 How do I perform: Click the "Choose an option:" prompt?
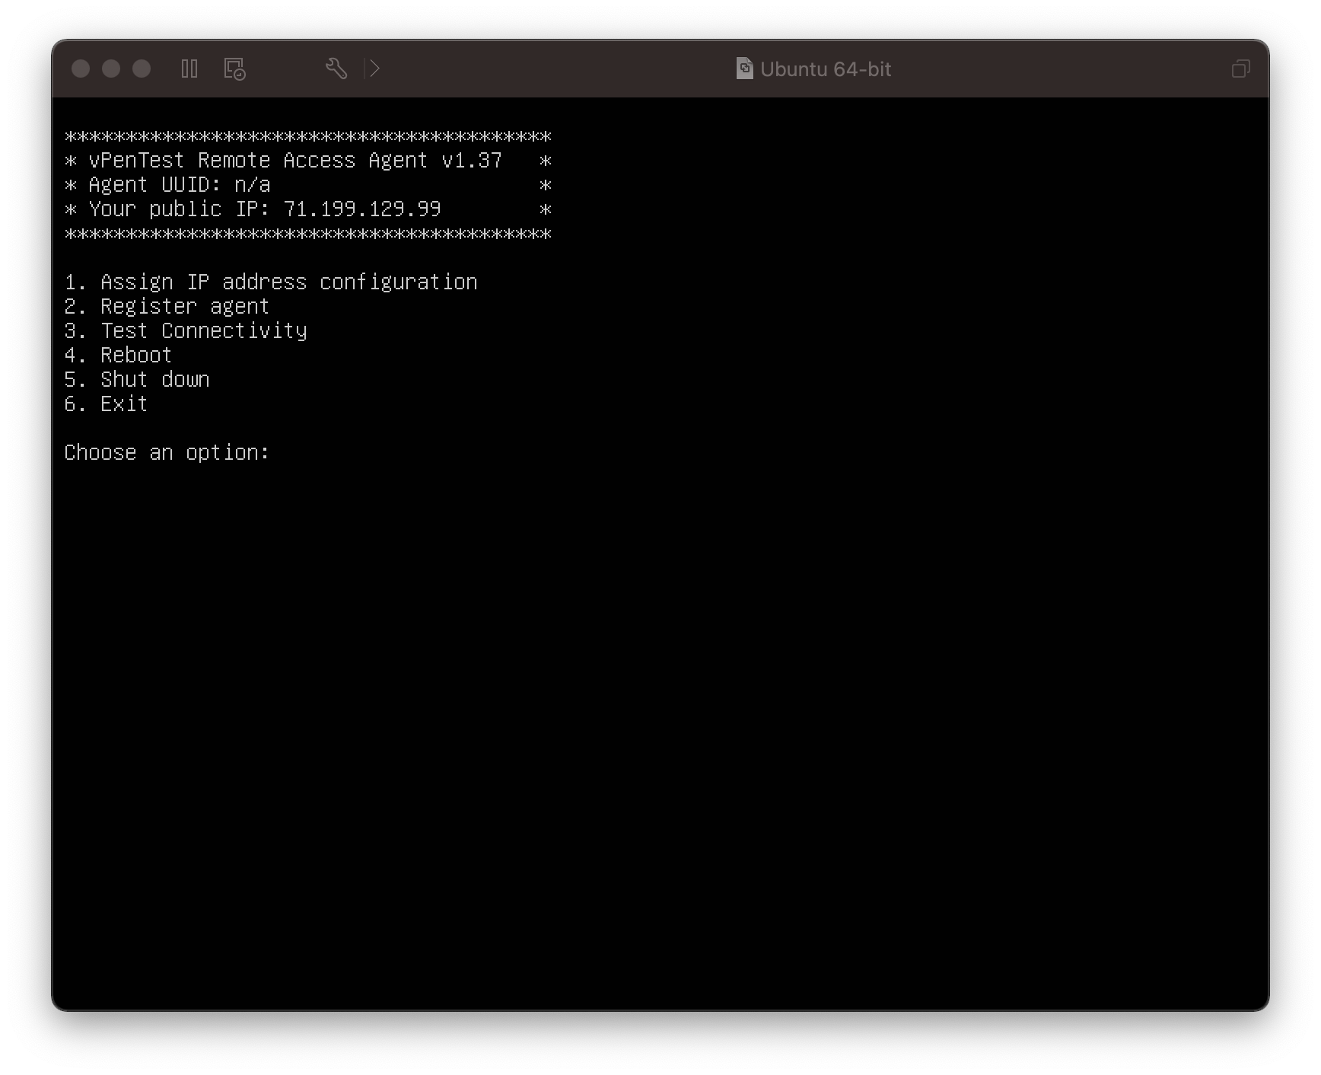click(x=167, y=453)
